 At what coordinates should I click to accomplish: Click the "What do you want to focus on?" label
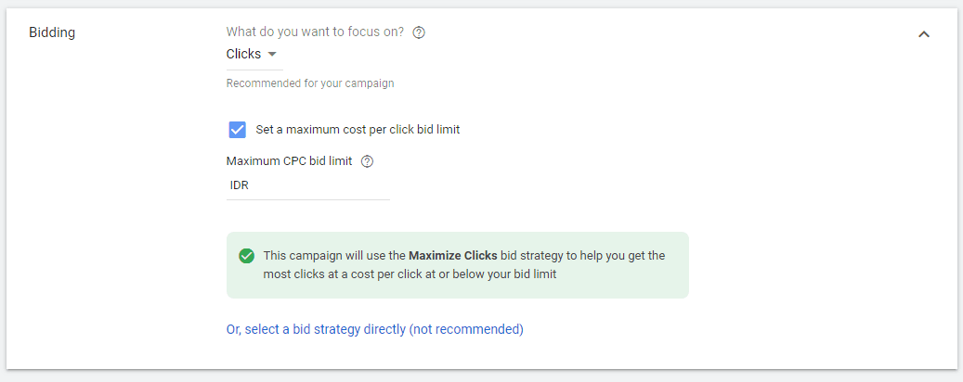coord(315,32)
